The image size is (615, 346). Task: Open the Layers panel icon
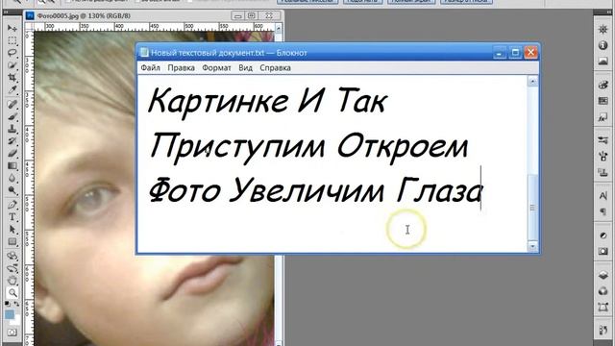pyautogui.click(x=603, y=275)
